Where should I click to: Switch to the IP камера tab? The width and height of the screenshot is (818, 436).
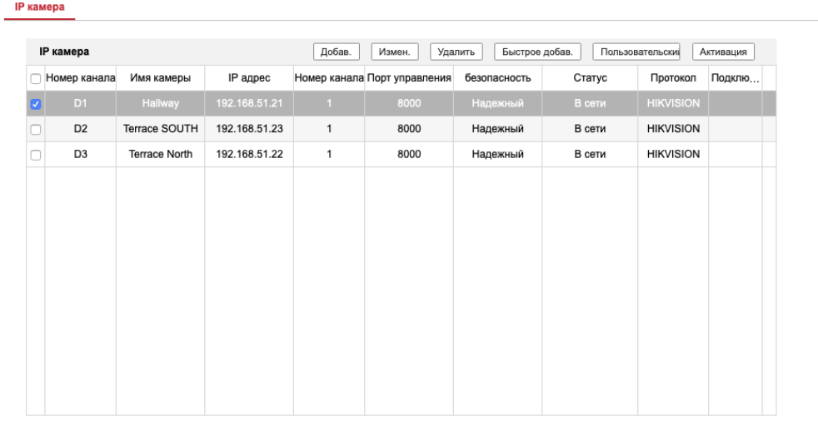click(40, 7)
